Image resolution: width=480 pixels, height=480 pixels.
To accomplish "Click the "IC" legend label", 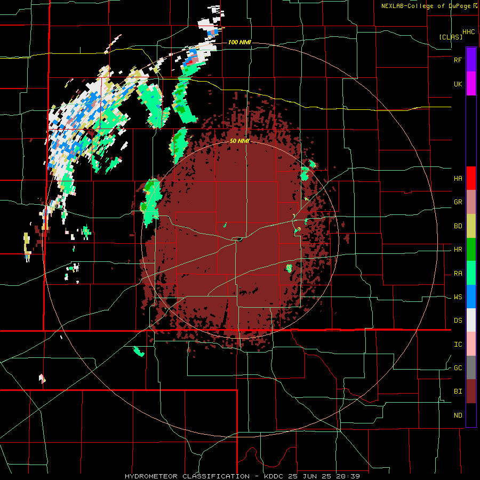I will (458, 345).
